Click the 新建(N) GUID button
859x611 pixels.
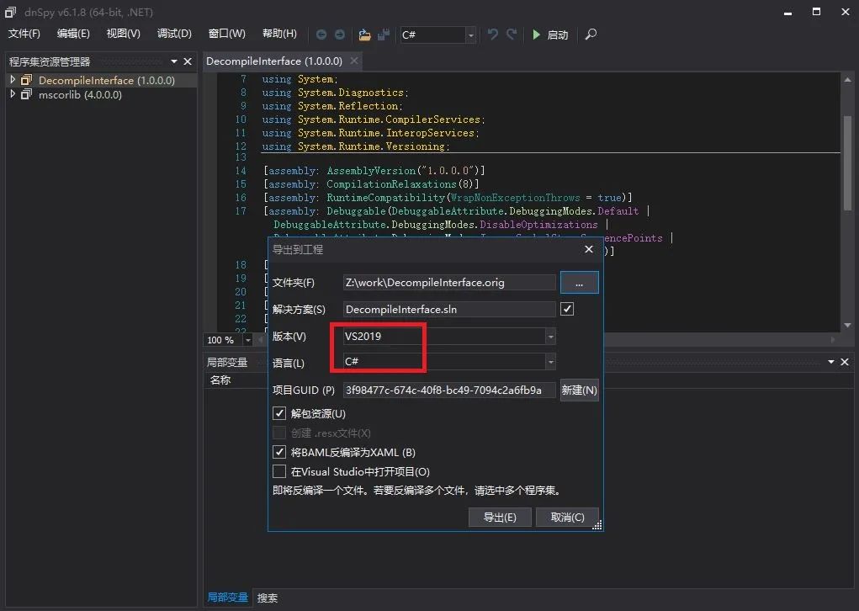point(579,390)
